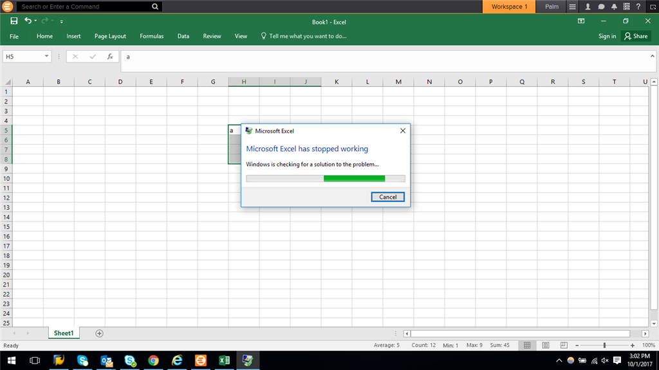Click Sign in link
659x370 pixels.
pos(607,36)
